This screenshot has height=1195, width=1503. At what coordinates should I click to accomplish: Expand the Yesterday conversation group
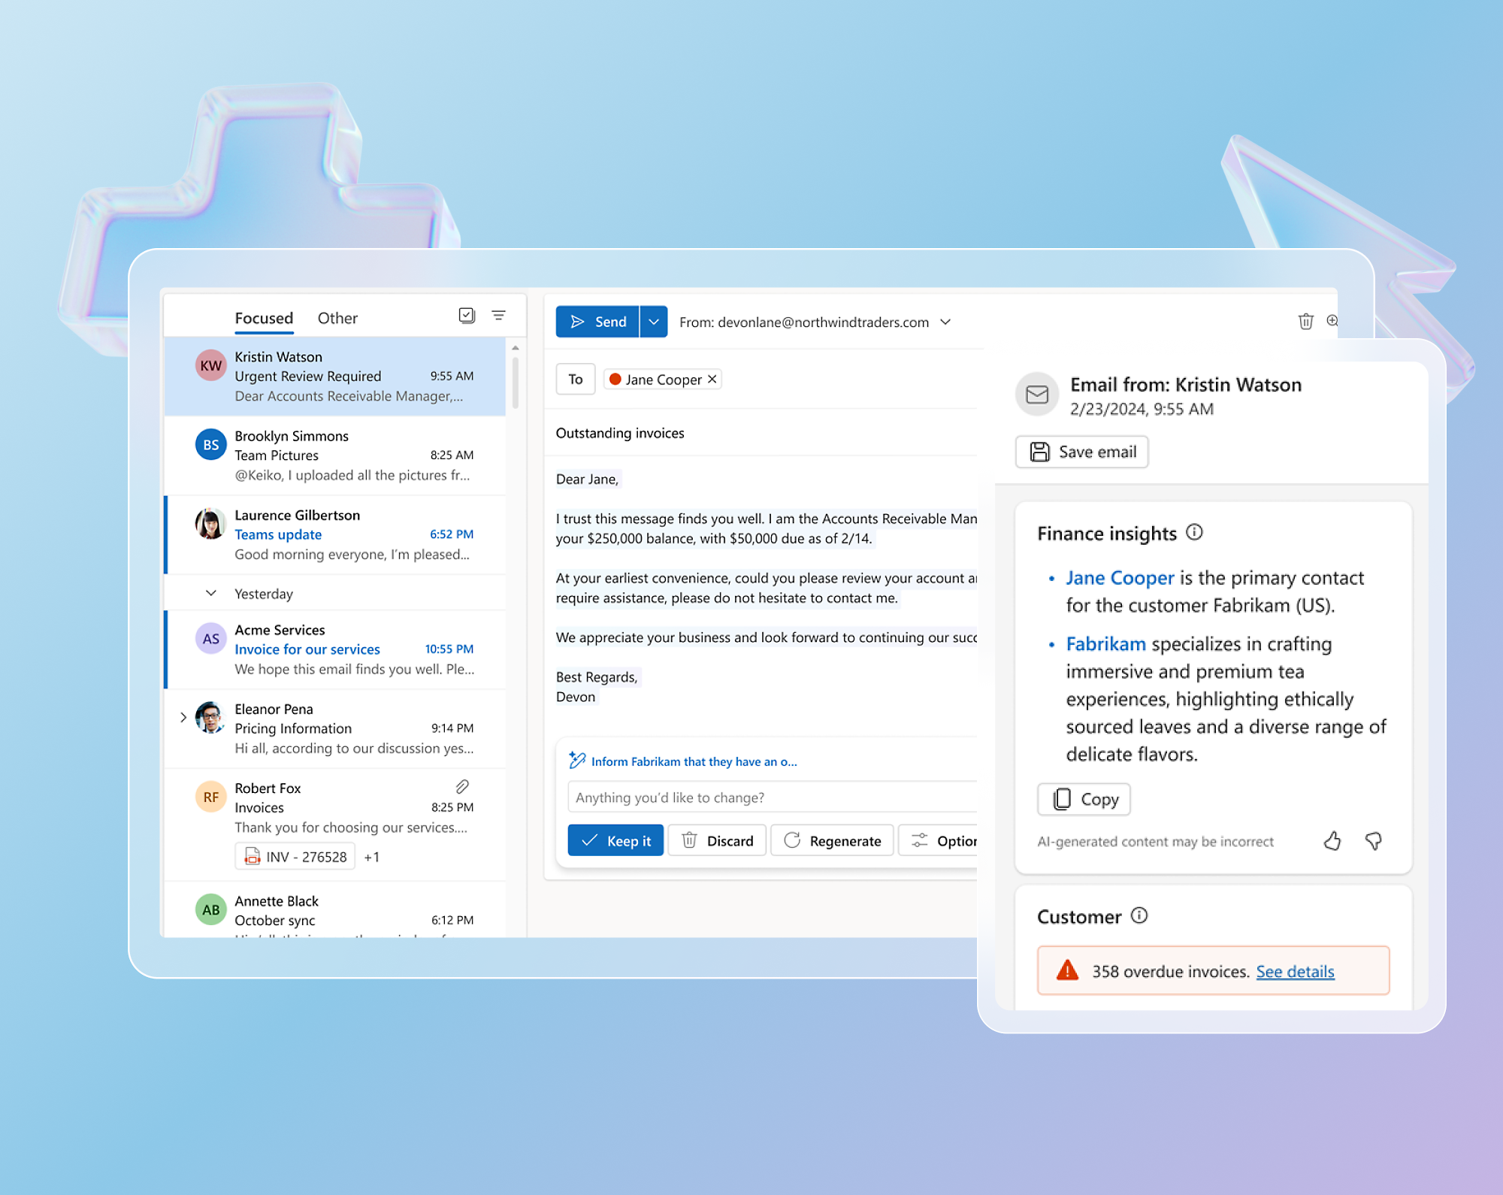click(212, 594)
